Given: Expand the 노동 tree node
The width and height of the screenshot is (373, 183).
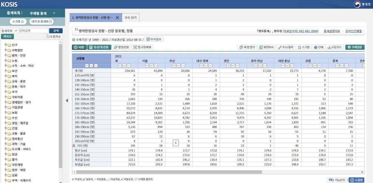Looking at the screenshot, I should pos(6,61).
